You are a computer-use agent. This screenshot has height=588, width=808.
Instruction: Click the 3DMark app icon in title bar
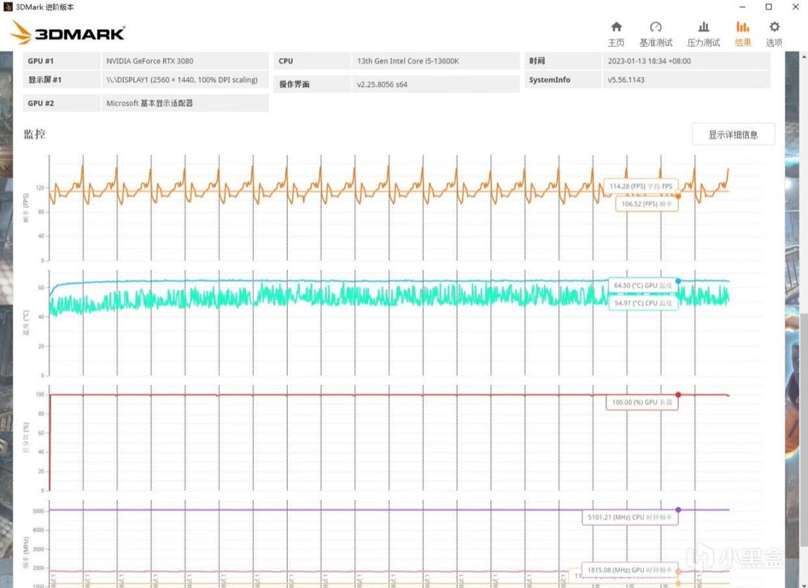click(7, 7)
